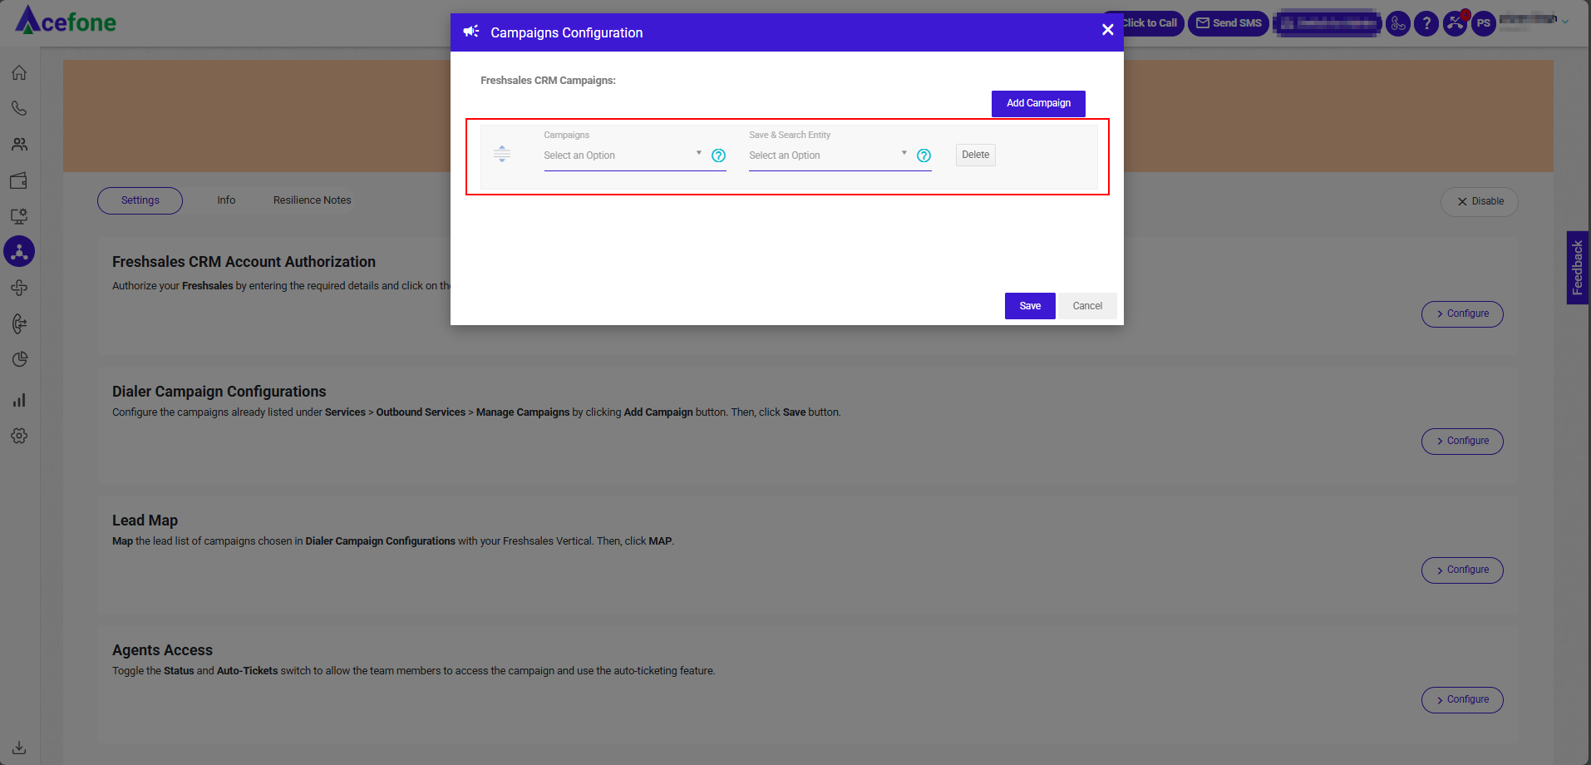Open the cross-shaped plugin sidebar icon
Viewport: 1591px width, 765px height.
tap(19, 288)
